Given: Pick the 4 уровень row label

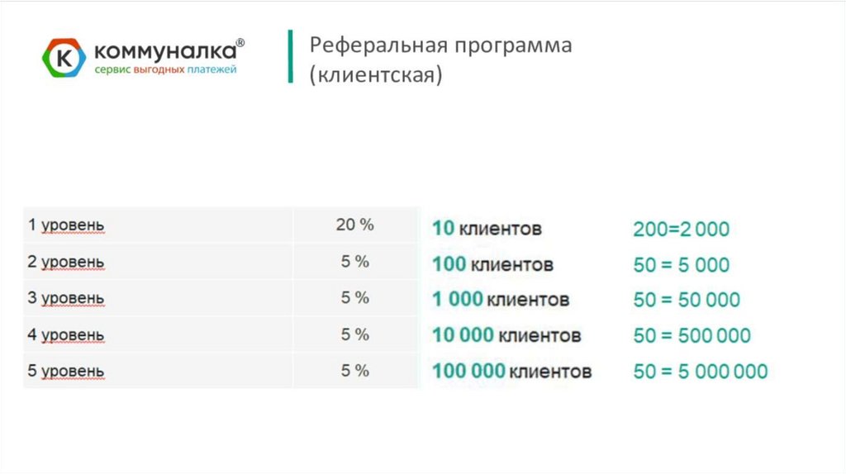Looking at the screenshot, I should point(66,334).
